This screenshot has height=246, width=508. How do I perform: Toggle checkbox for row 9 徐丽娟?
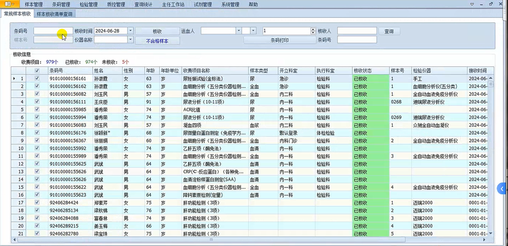[x=37, y=141]
